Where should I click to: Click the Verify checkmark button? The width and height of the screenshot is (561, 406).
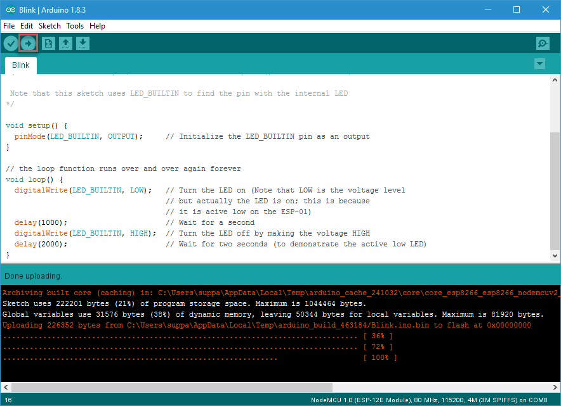pos(11,44)
